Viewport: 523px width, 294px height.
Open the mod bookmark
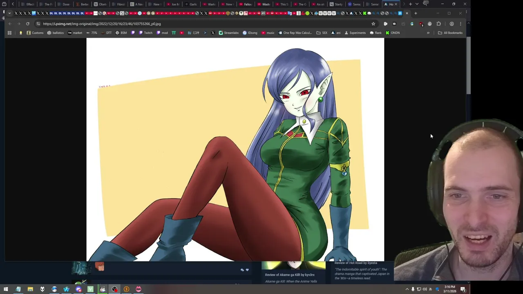tap(162, 33)
